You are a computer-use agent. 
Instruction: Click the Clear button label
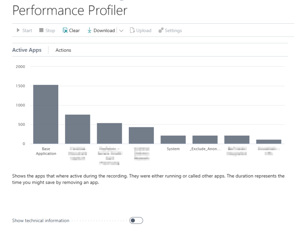[74, 30]
